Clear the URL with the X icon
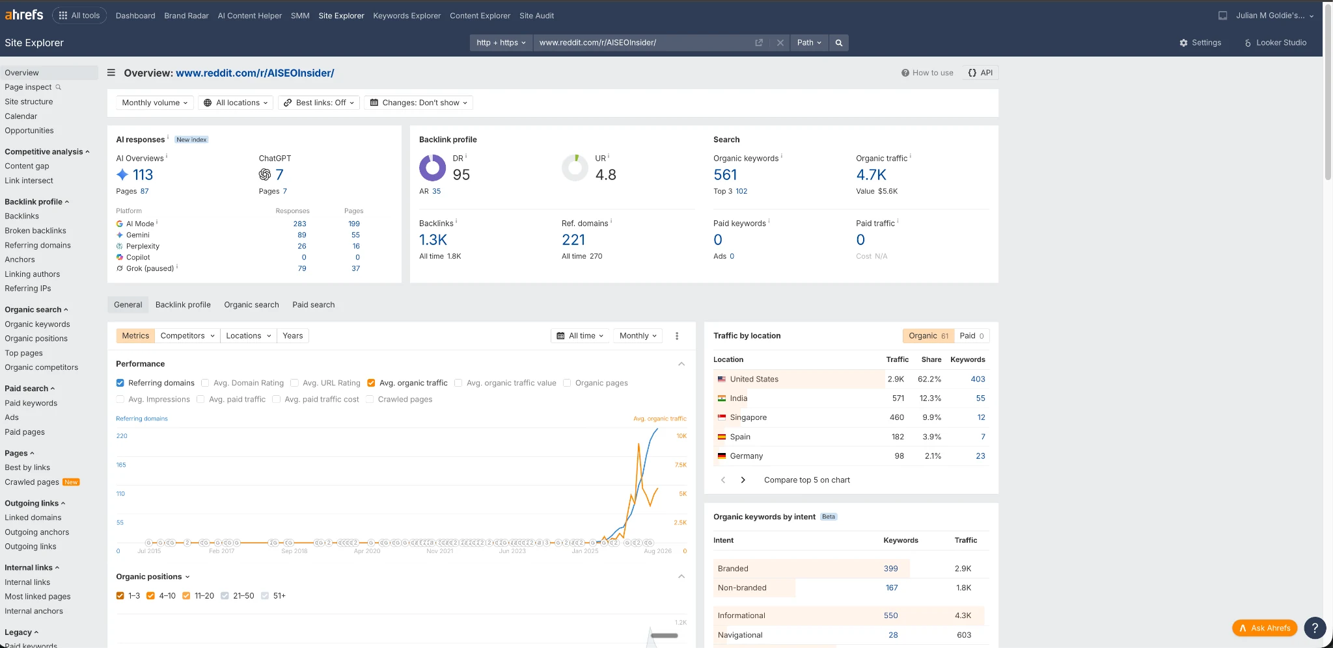Viewport: 1333px width, 648px height. [780, 43]
